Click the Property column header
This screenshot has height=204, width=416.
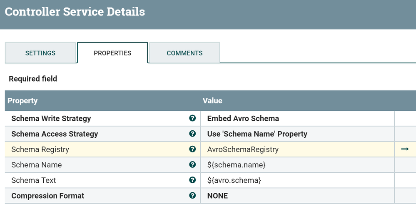tap(22, 101)
